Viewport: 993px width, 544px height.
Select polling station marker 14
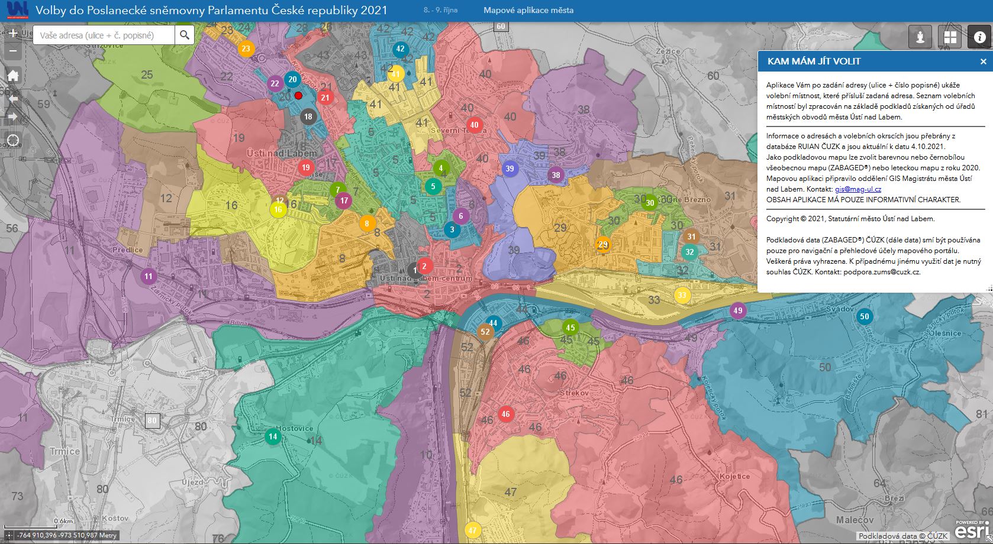(x=272, y=438)
